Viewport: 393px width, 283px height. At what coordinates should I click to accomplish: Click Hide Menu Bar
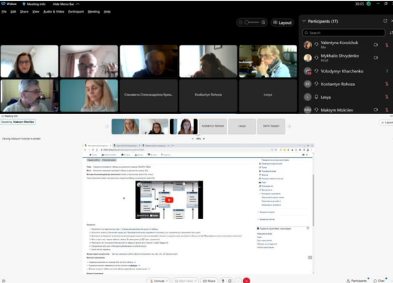click(x=66, y=4)
